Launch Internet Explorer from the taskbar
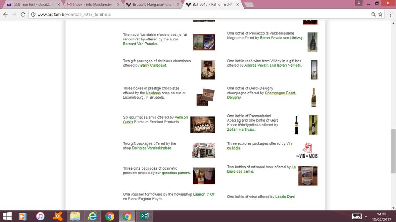The image size is (396, 222). click(x=92, y=216)
